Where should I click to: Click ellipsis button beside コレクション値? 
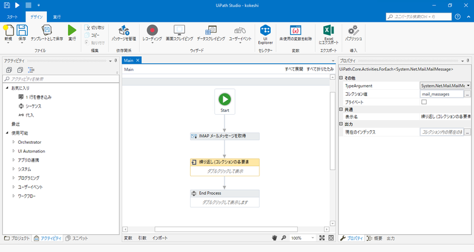coord(467,94)
